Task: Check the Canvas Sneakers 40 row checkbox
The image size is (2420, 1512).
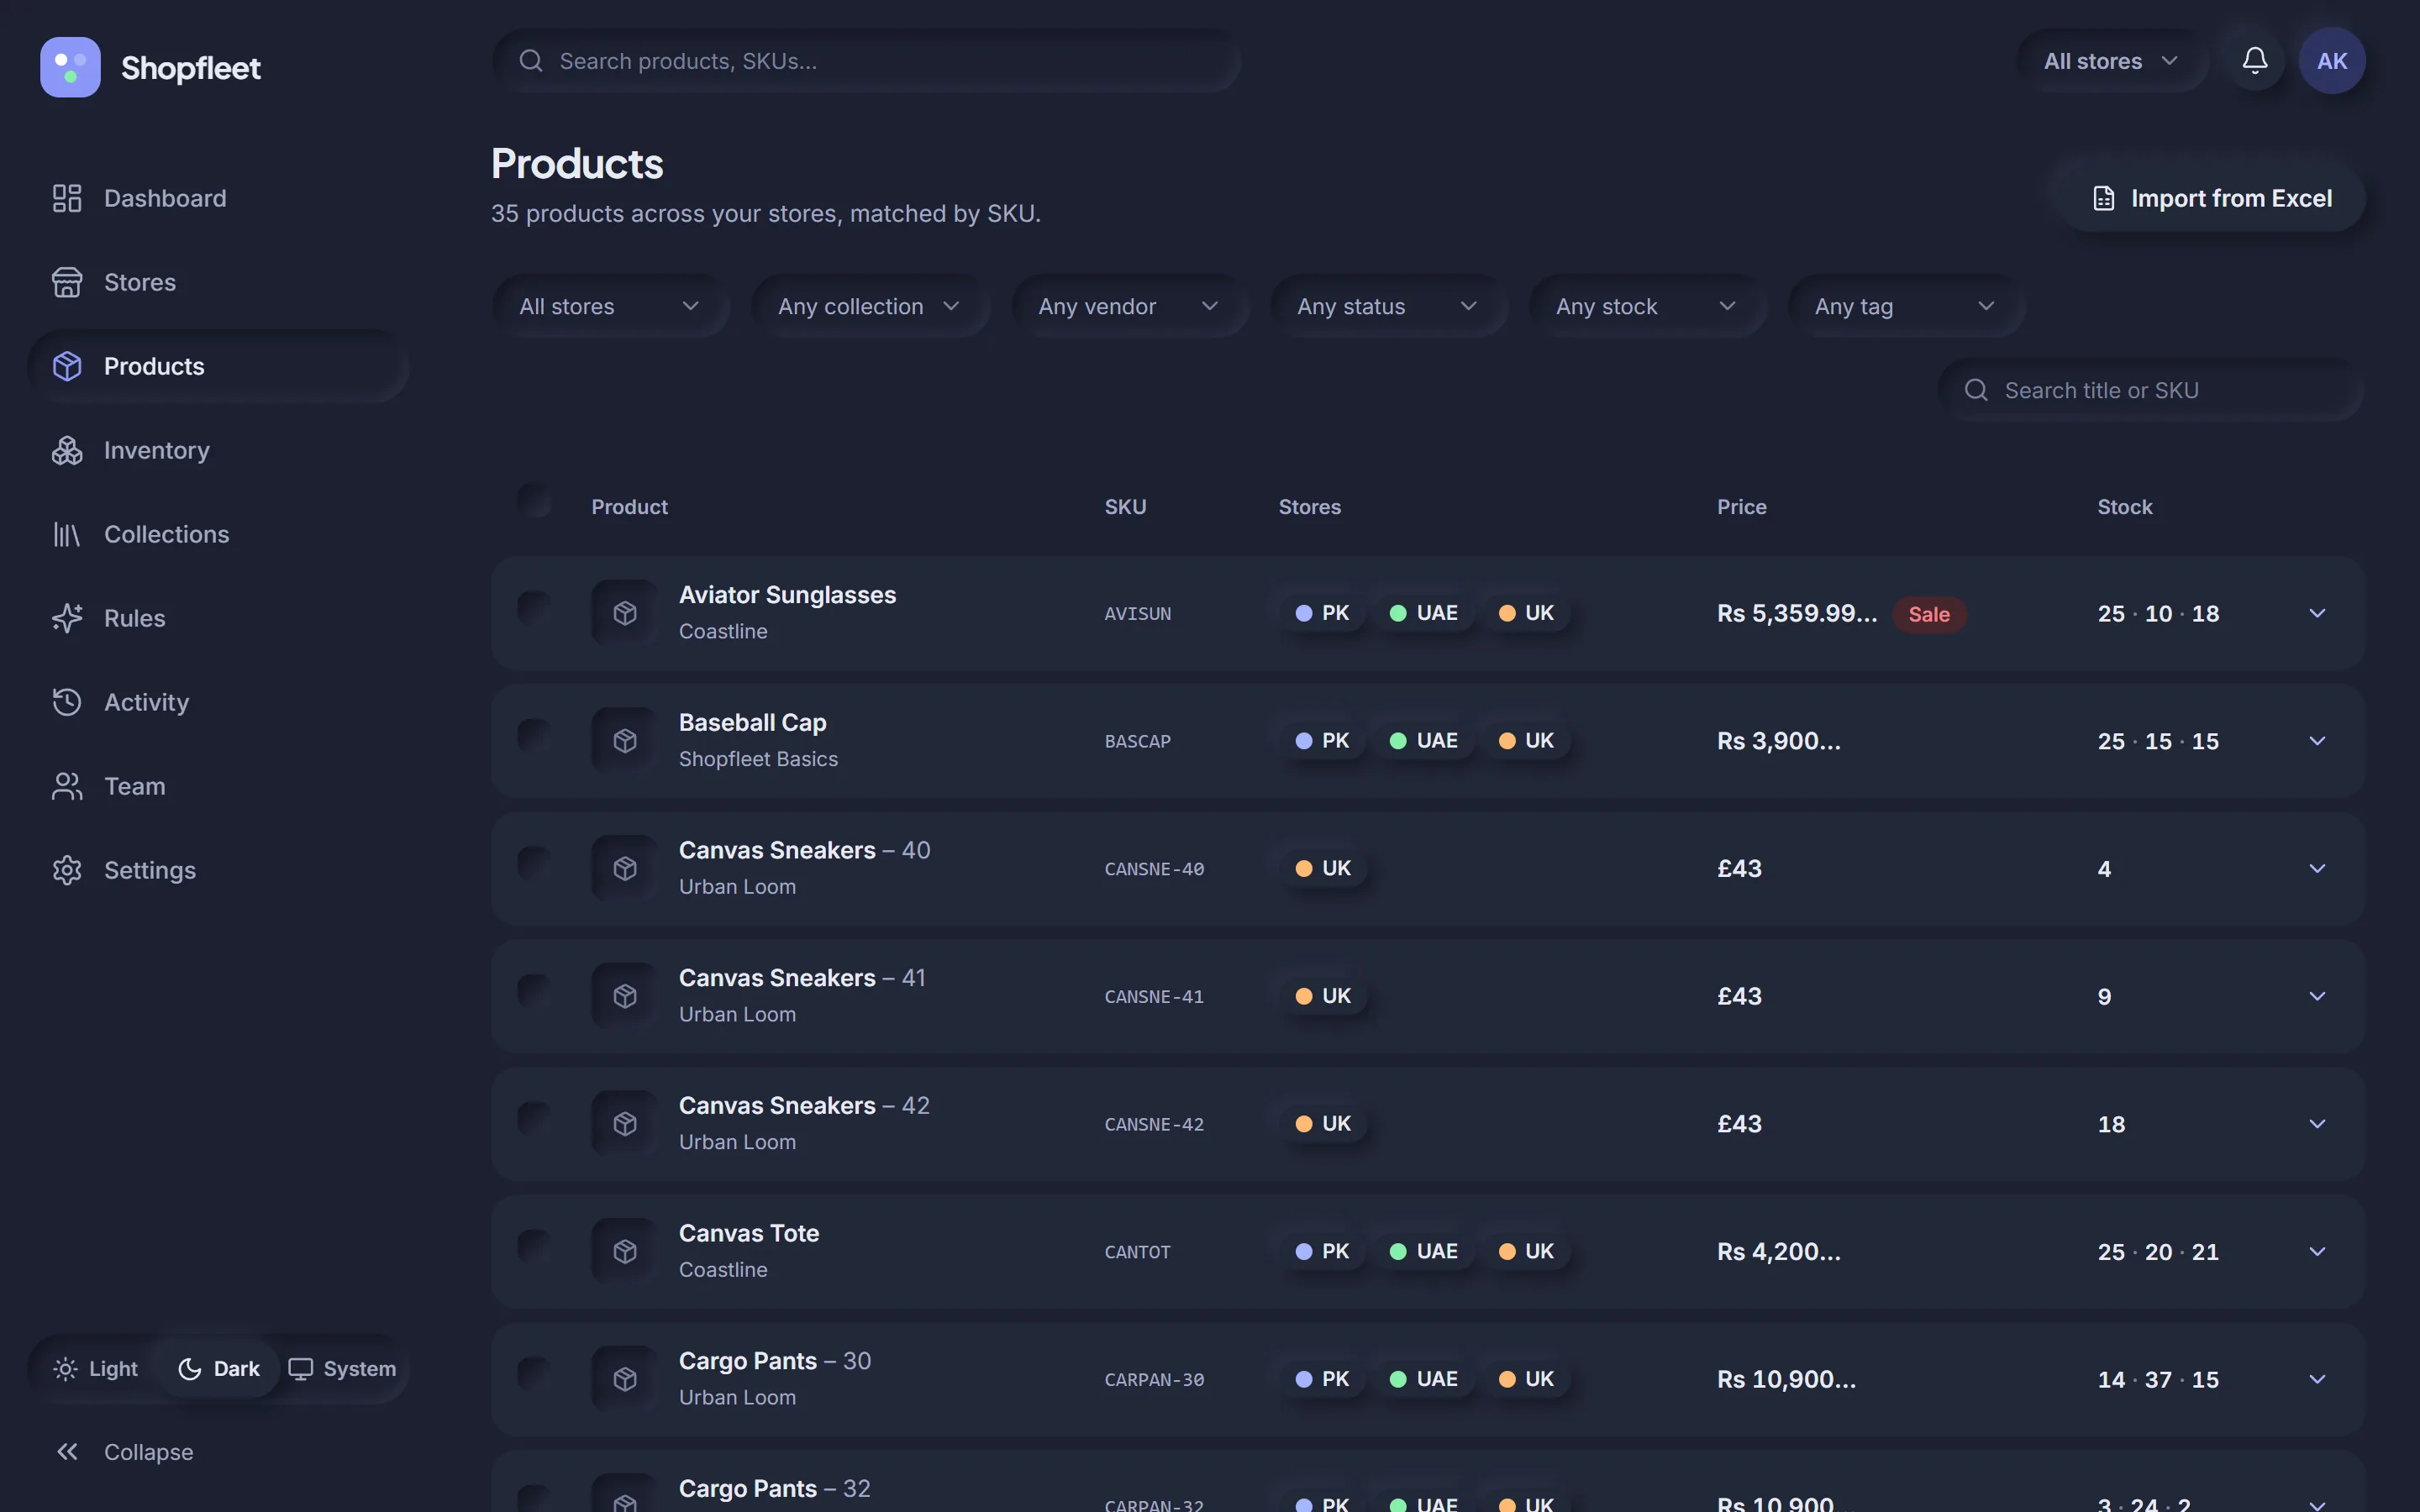Action: tap(534, 863)
